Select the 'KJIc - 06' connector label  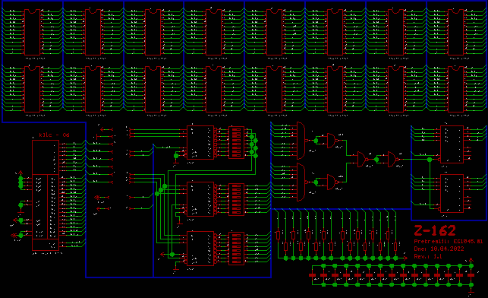click(54, 135)
